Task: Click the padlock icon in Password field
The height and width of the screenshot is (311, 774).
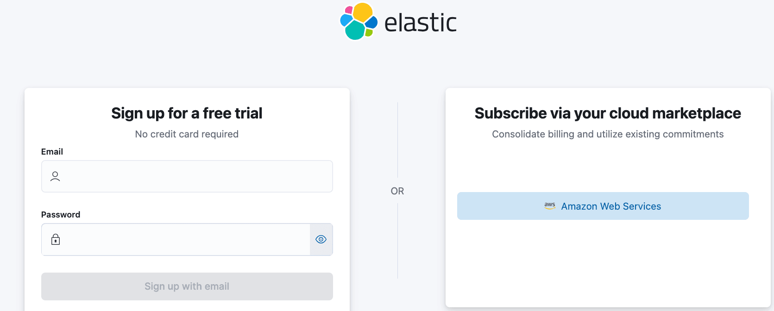Action: coord(56,239)
